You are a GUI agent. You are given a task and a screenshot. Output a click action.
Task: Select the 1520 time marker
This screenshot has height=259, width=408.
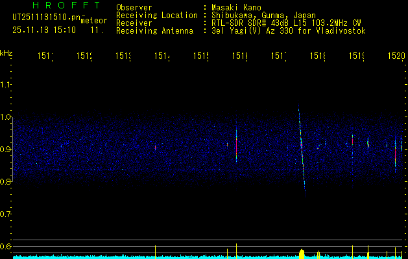pyautogui.click(x=396, y=57)
